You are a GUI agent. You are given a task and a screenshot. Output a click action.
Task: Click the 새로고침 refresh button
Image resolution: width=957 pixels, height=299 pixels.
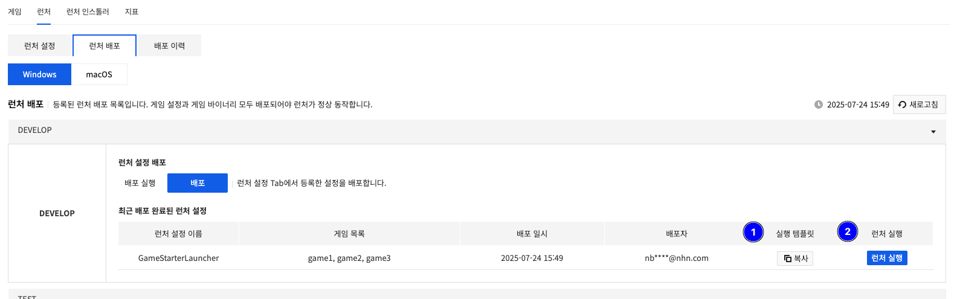coord(919,104)
